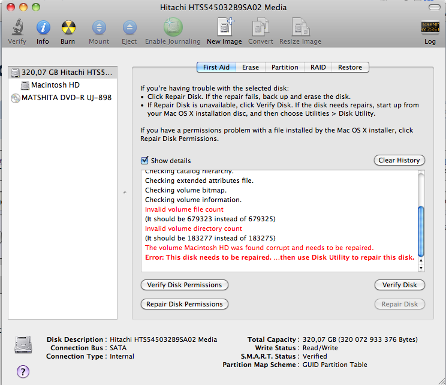Click the green zoom window button
This screenshot has width=446, height=385.
(36, 7)
